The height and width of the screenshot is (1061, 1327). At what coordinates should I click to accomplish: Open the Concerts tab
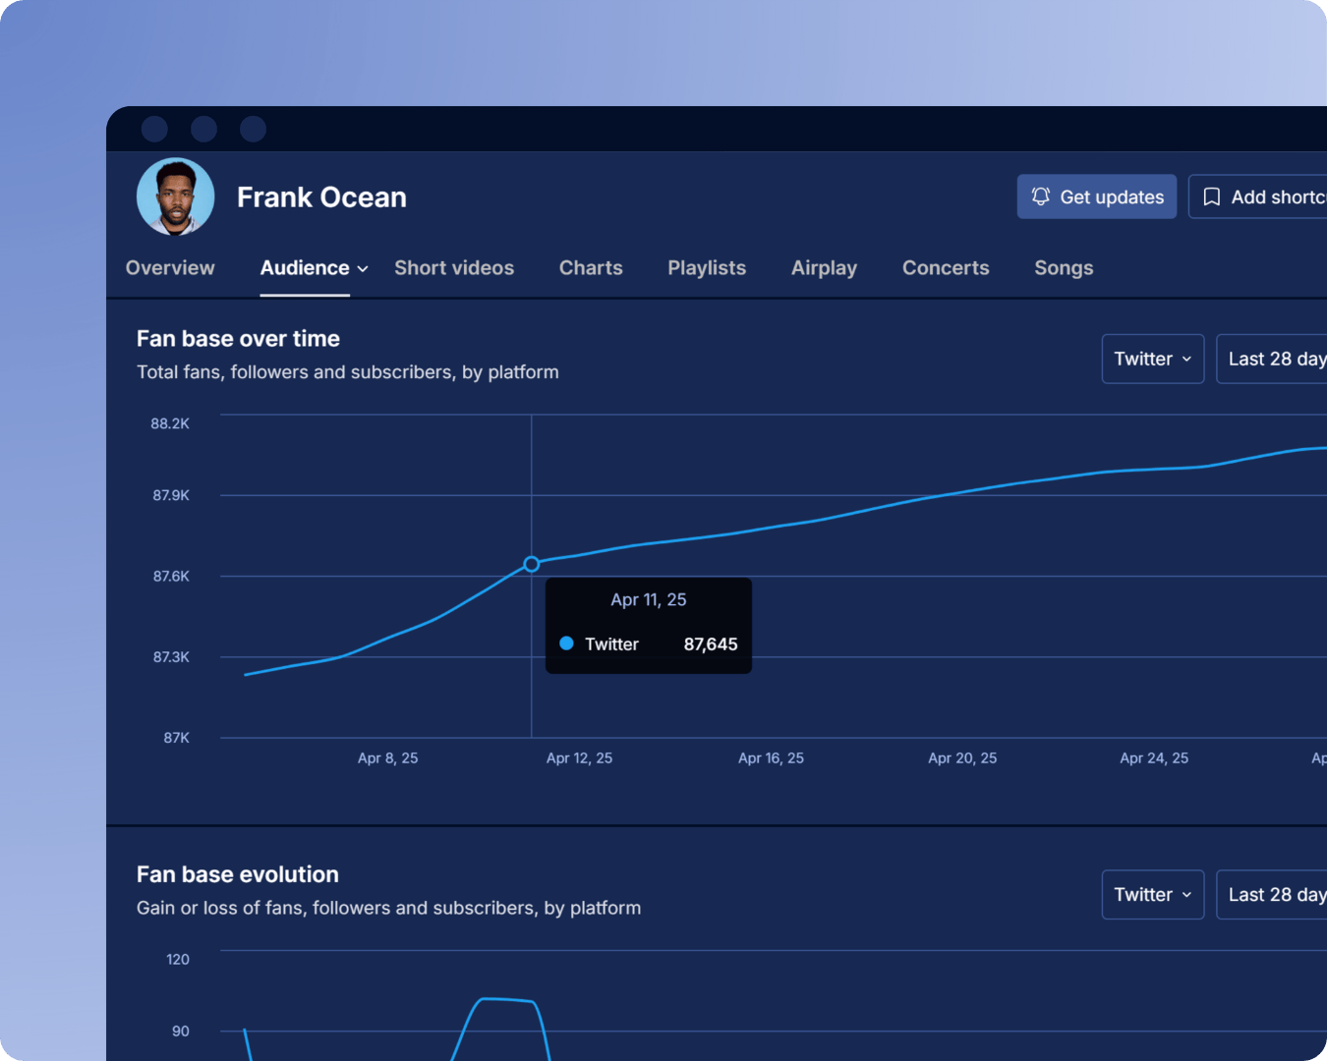946,267
